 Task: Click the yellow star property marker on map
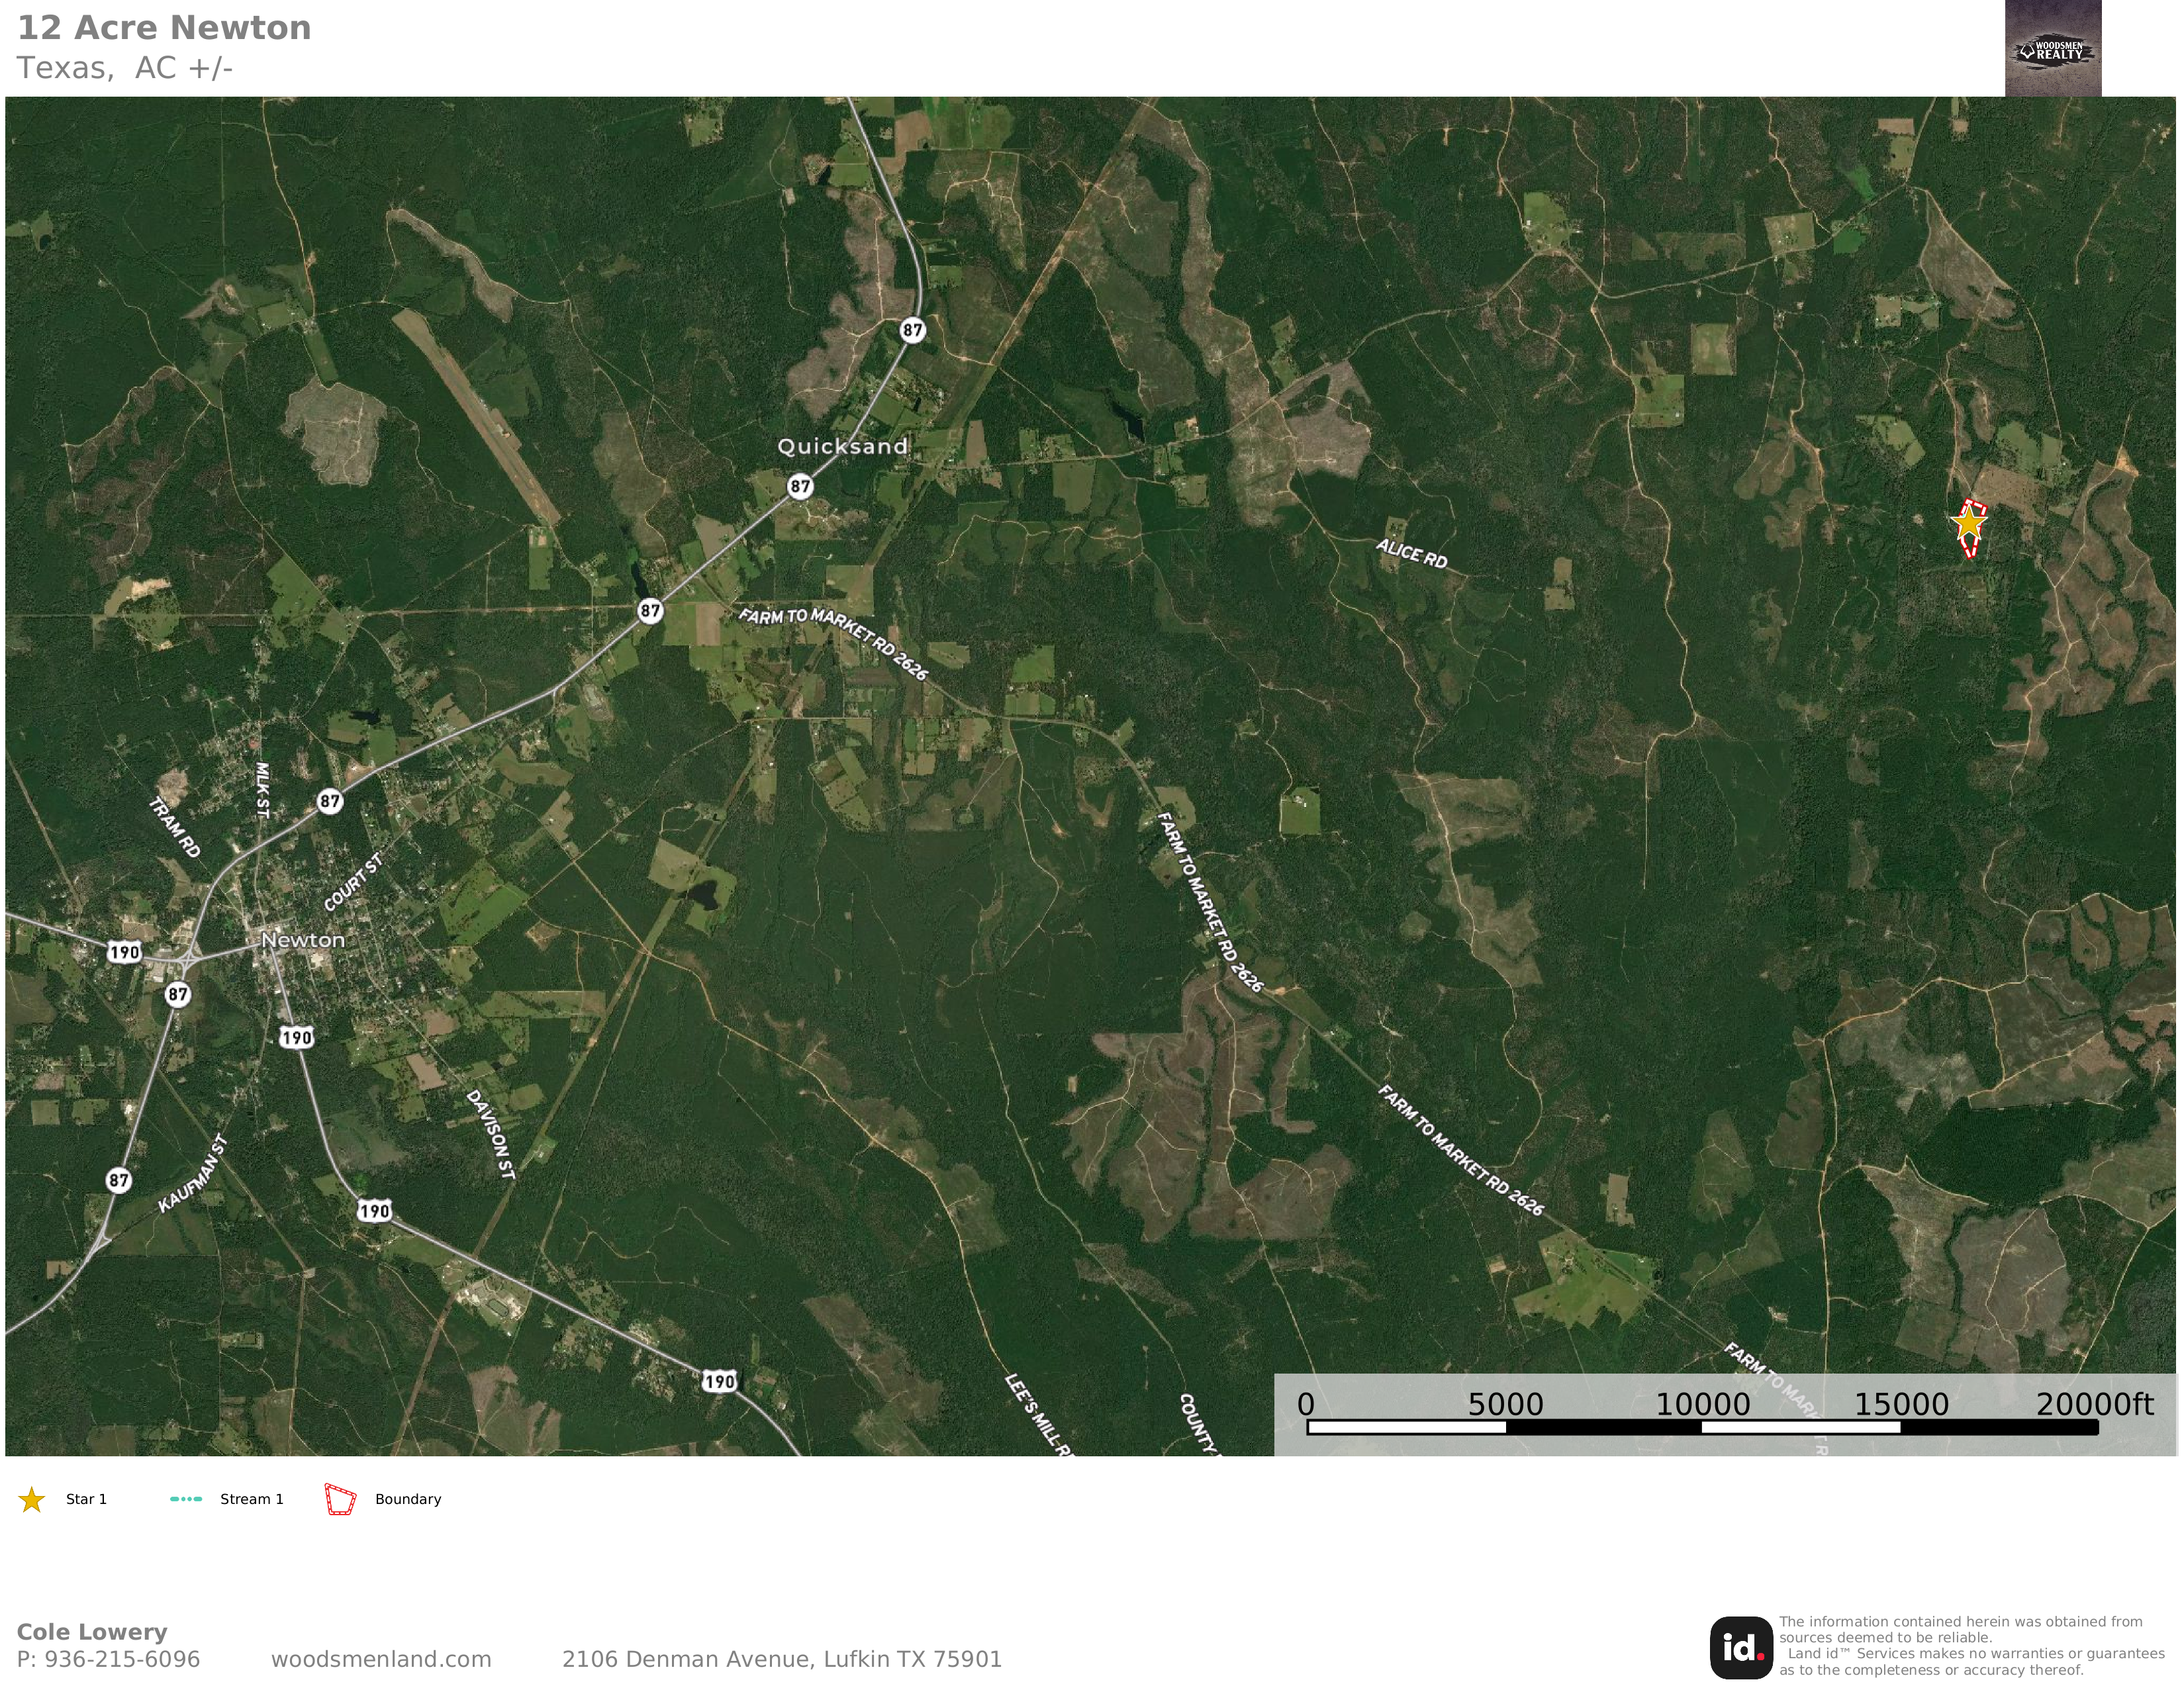coord(1968,523)
